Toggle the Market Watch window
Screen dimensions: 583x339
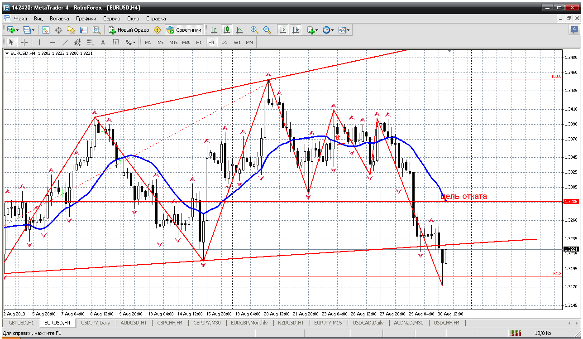pyautogui.click(x=46, y=30)
